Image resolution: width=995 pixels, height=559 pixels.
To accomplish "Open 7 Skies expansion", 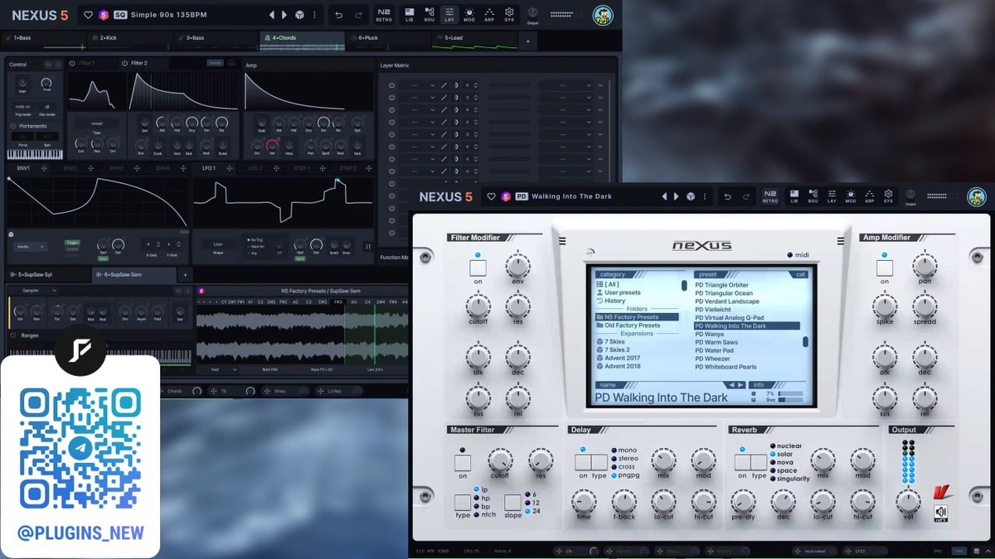I will pyautogui.click(x=610, y=341).
